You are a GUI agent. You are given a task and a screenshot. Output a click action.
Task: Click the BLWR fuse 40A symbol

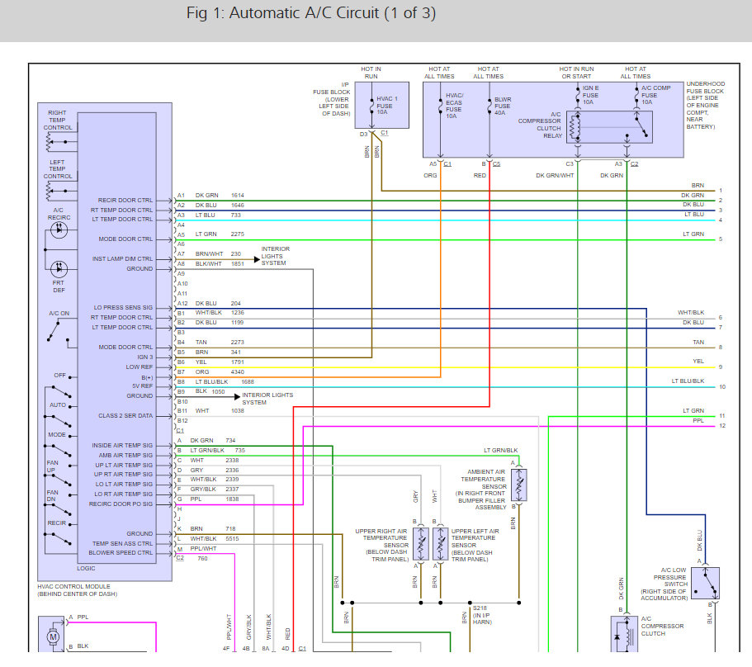[490, 106]
